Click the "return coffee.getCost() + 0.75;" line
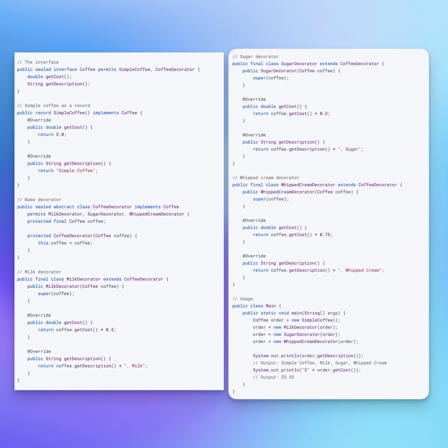Viewport: 448px width, 448px height. (x=293, y=235)
